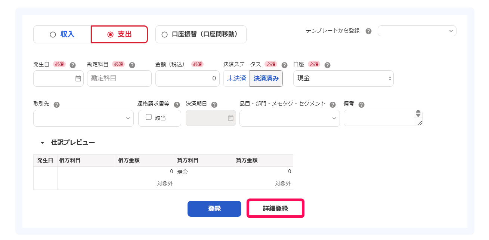The image size is (489, 240).
Task: Click 備考 field up-down stepper arrows
Action: tap(418, 113)
